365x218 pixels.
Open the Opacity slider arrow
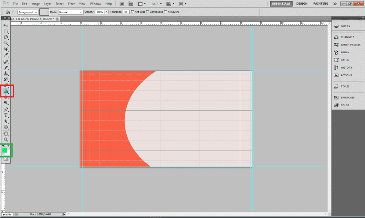tap(106, 12)
